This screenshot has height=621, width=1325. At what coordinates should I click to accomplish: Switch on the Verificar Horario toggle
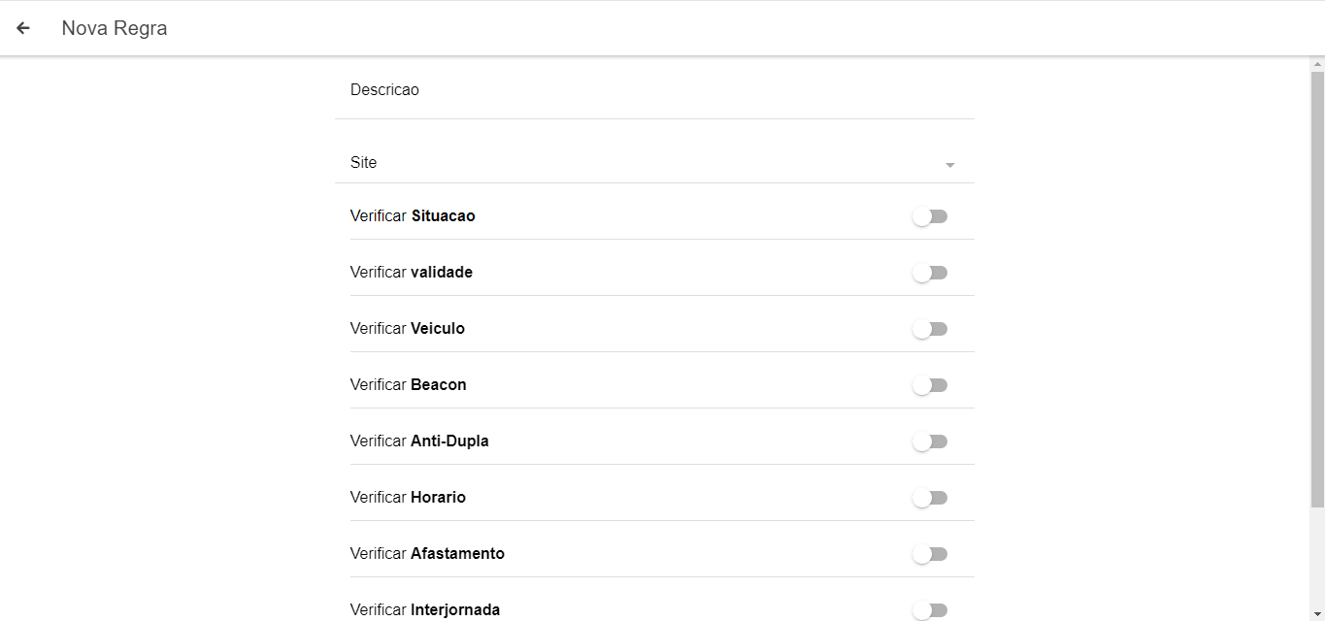929,498
